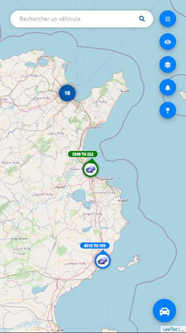Click the map pin points button
This screenshot has height=333, width=186.
pos(168,110)
